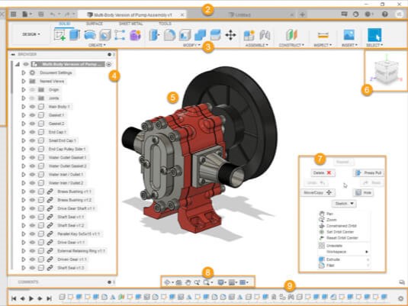Click the New Component icon
This screenshot has height=306, width=408.
(249, 35)
